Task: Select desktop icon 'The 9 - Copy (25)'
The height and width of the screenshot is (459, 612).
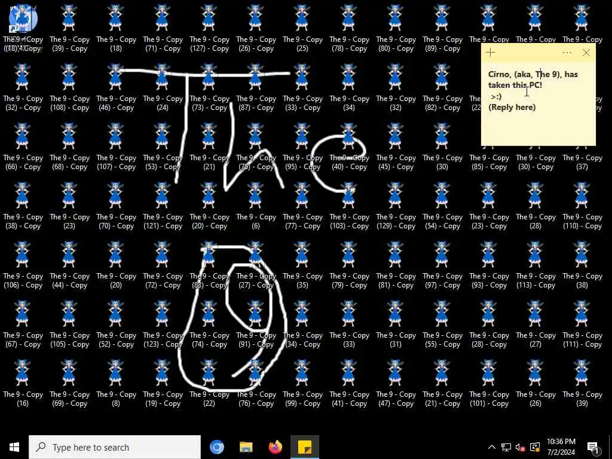Action: click(x=302, y=29)
